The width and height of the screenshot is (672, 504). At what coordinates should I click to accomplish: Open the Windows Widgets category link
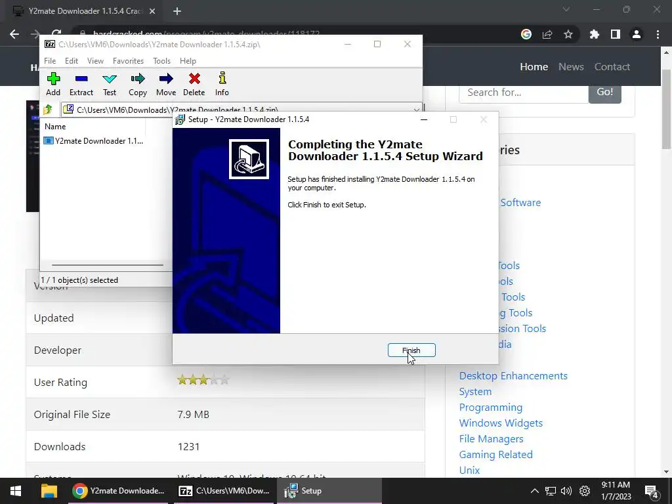pyautogui.click(x=501, y=423)
